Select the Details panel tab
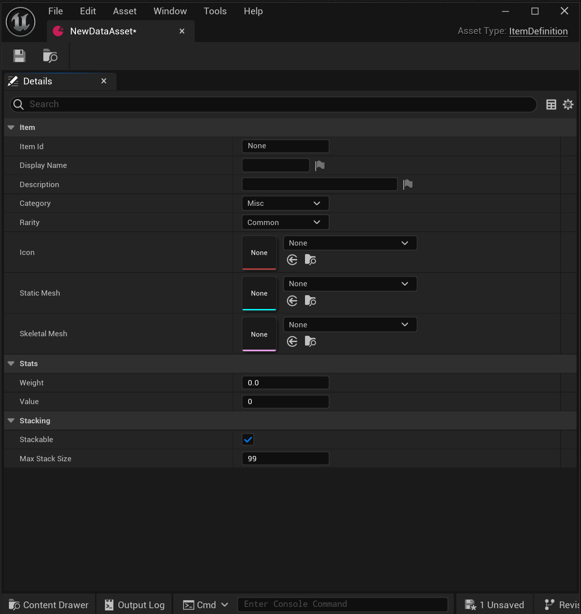 60,81
